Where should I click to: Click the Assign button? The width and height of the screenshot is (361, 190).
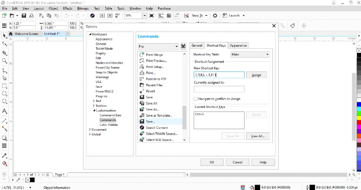[256, 75]
